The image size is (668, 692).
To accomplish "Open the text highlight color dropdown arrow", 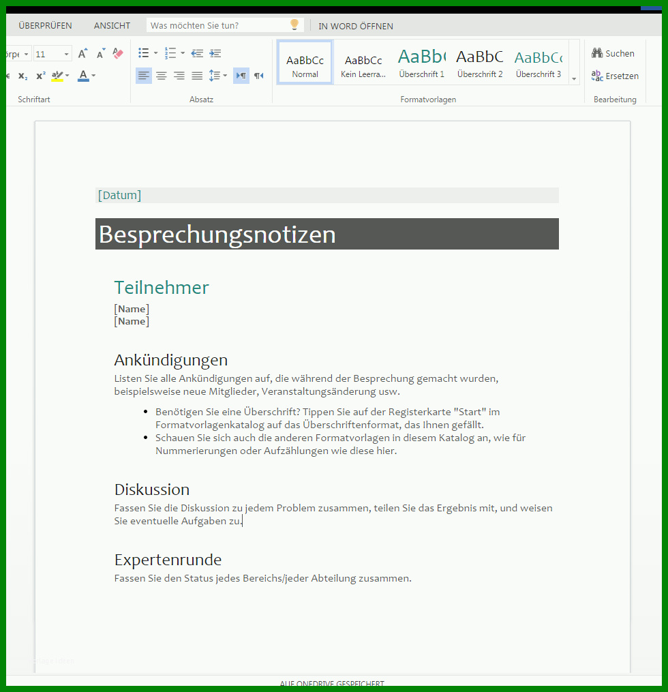I will pyautogui.click(x=67, y=76).
